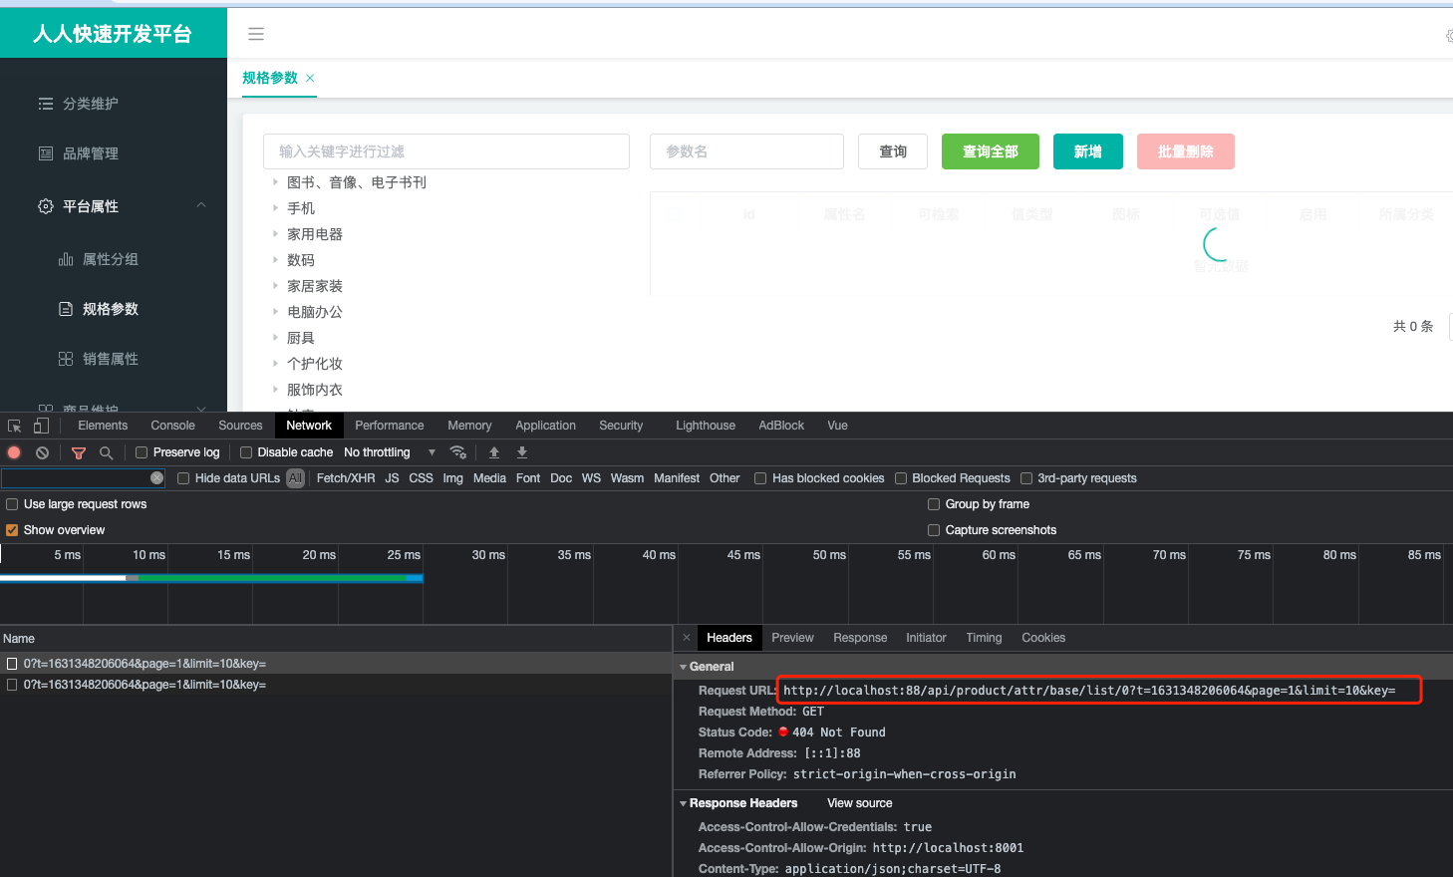Screen dimensions: 1453x877
Task: Stop recording the network log
Action: coord(12,451)
